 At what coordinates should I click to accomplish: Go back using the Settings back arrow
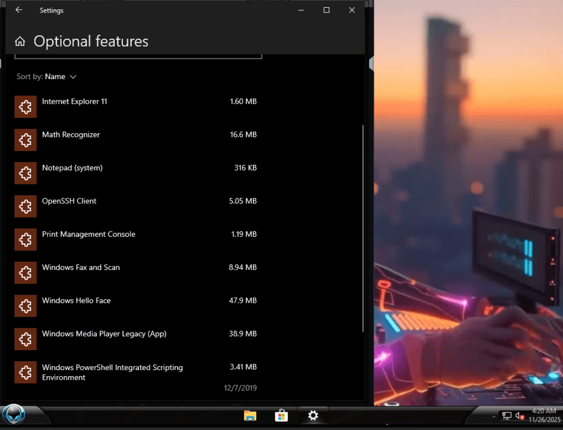coord(19,10)
